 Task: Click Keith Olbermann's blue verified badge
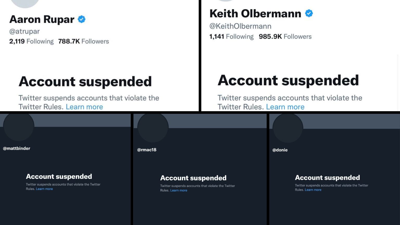(x=309, y=13)
